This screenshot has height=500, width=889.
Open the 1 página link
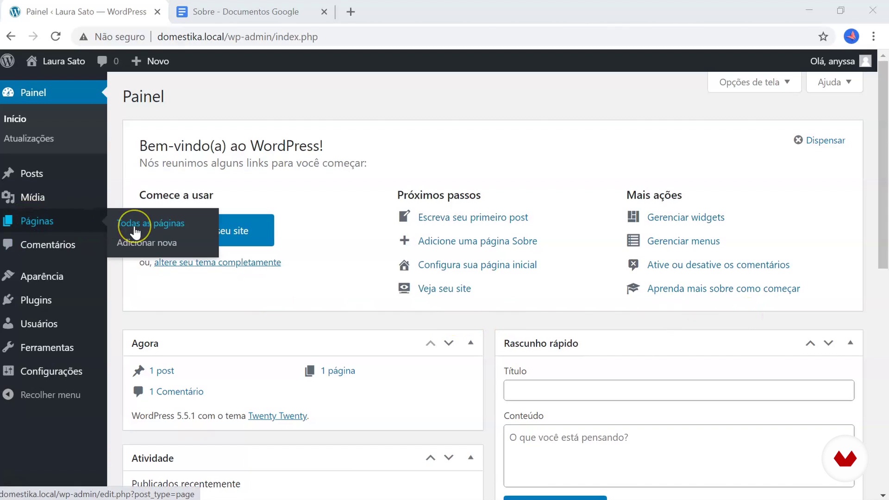338,371
